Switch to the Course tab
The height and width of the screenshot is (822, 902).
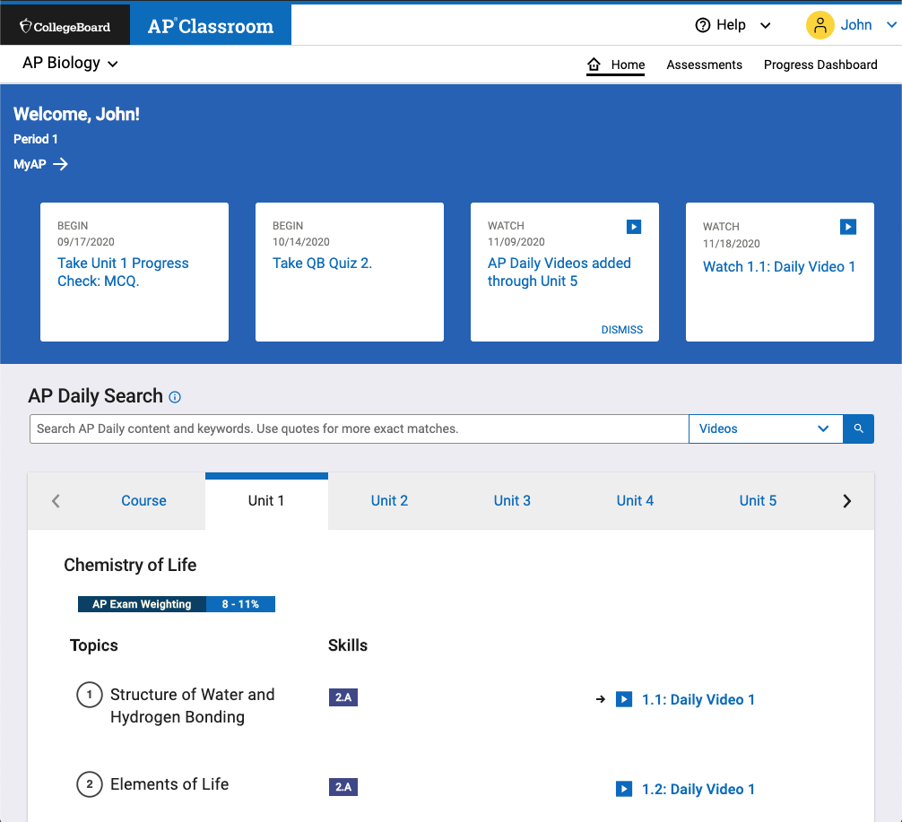143,500
